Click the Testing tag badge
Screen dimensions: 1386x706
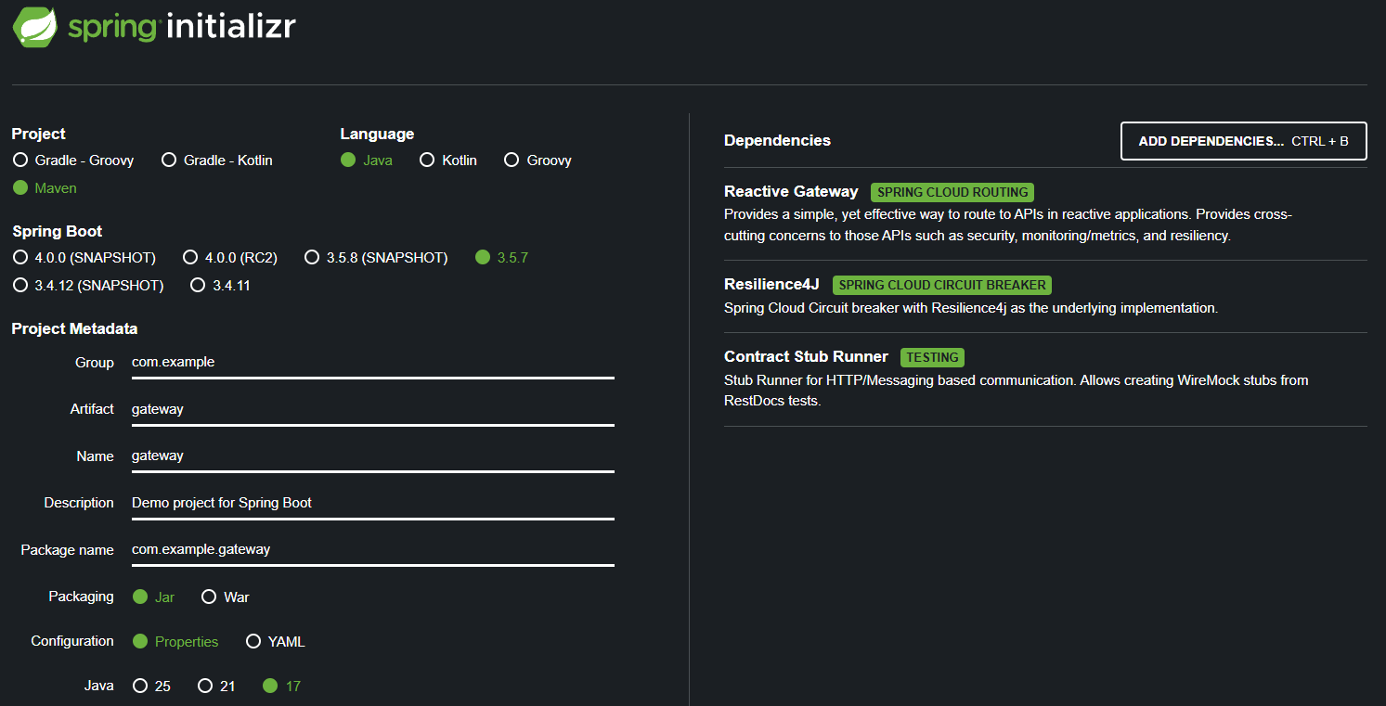(932, 358)
